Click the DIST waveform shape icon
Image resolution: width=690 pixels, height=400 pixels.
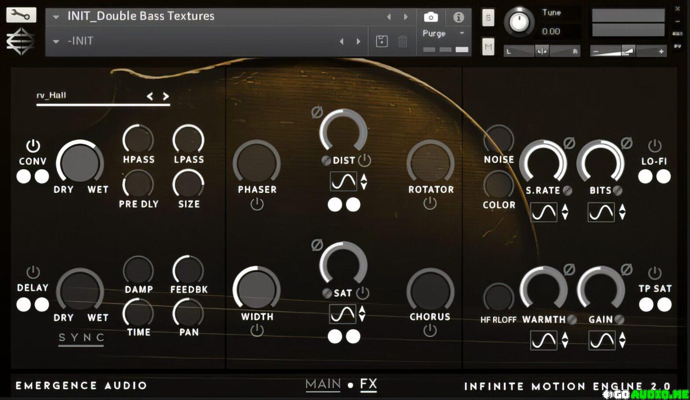tap(343, 181)
